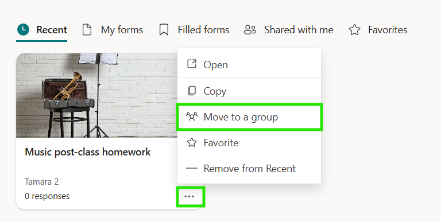Click the Open menu entry's arrow icon

(192, 64)
